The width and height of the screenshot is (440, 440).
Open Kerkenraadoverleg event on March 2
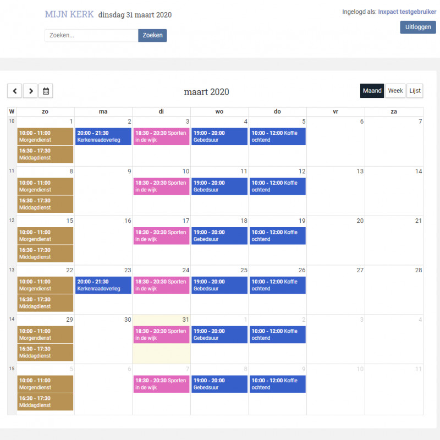tap(103, 136)
